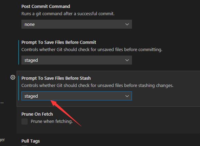
Task: Click the Prune On Fetch setting title
Action: coord(37,114)
